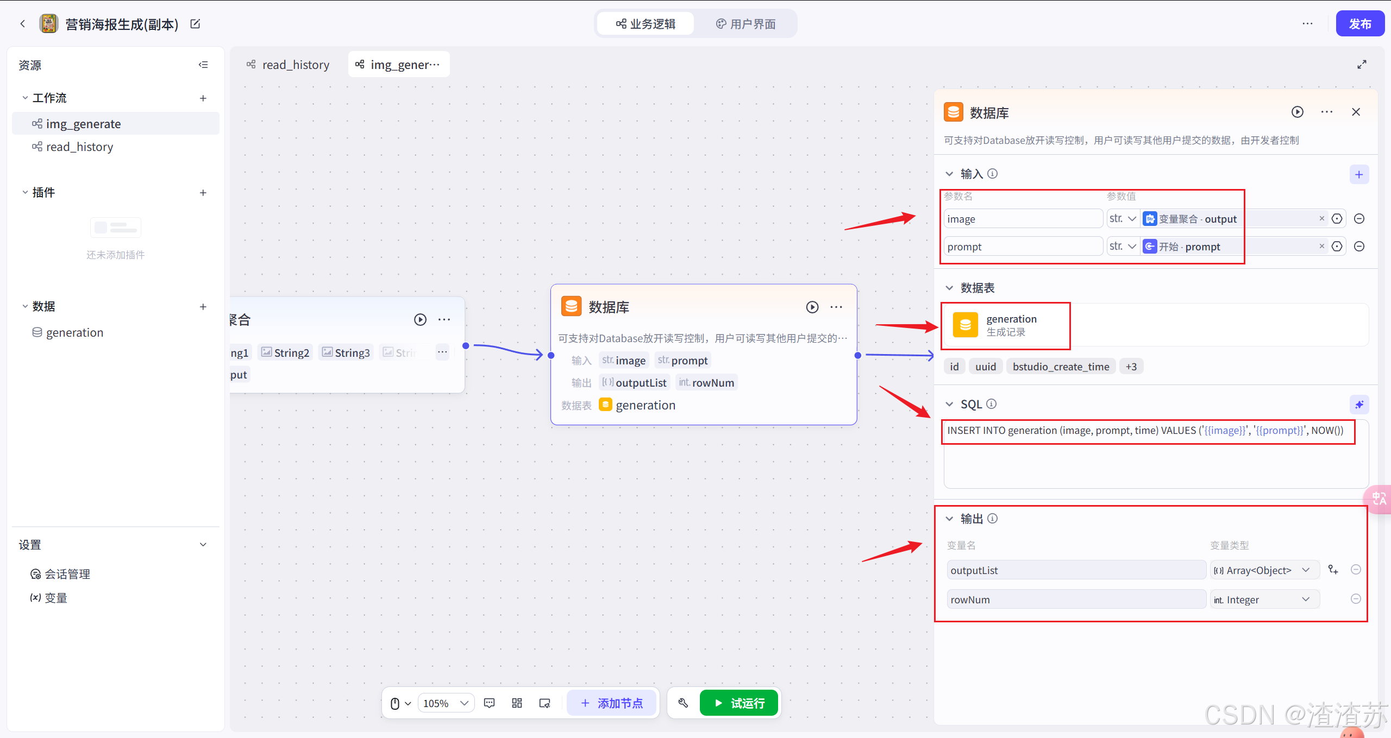The width and height of the screenshot is (1391, 738).
Task: Open rowNum Integer type dropdown
Action: coord(1264,600)
